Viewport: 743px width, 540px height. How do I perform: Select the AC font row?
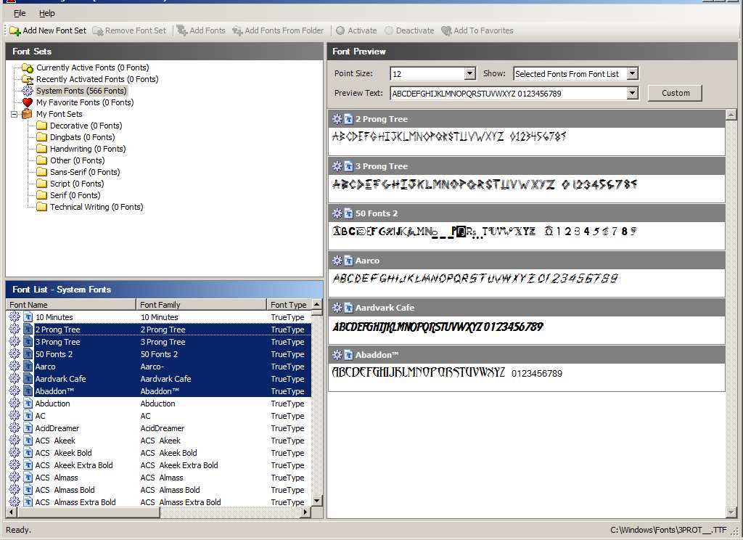(159, 416)
